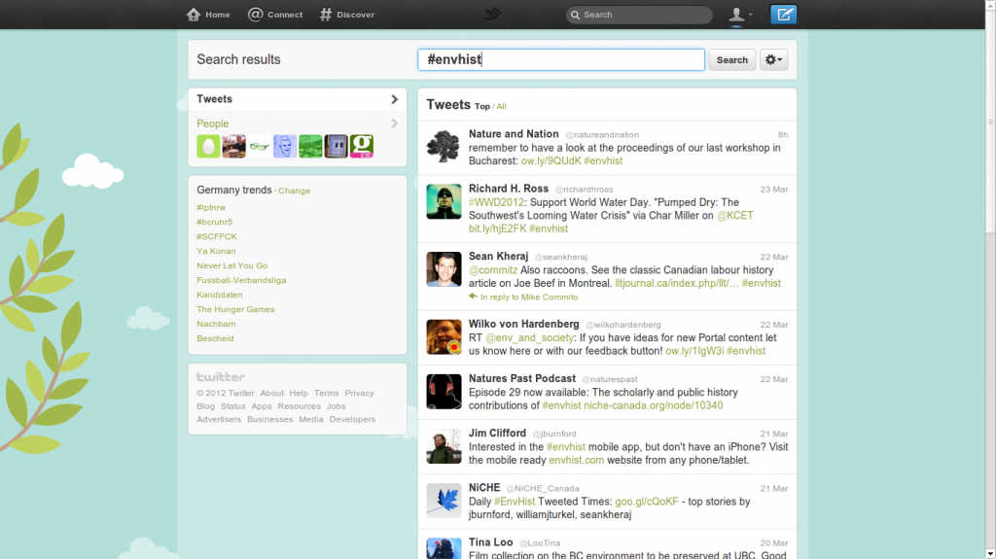This screenshot has width=996, height=559.
Task: Open the Fussball-Verbandsliga trend
Action: coord(241,280)
